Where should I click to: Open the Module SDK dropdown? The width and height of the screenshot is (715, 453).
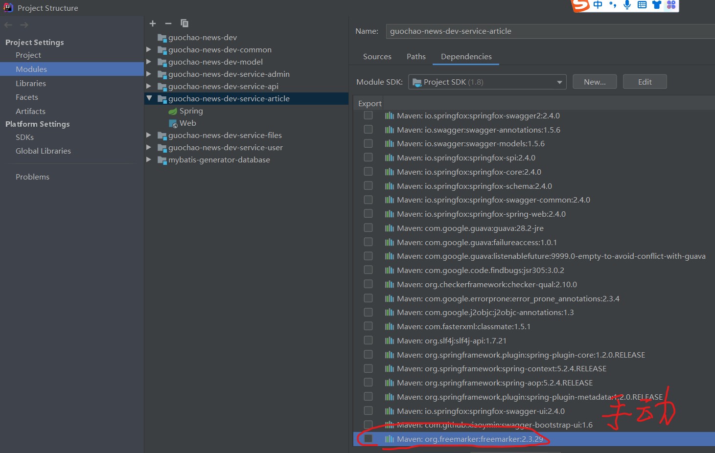(487, 82)
